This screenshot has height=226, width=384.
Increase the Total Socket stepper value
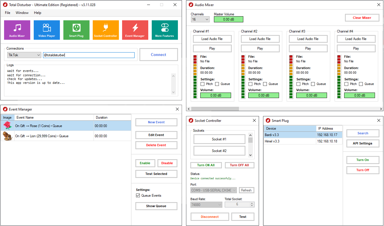pos(252,203)
